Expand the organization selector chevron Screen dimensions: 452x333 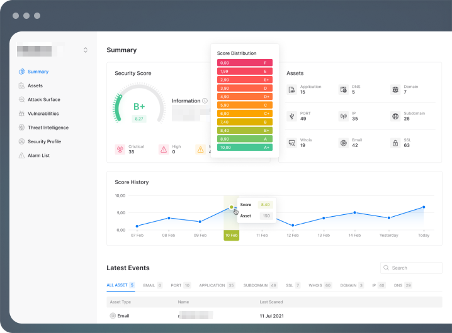pyautogui.click(x=86, y=50)
